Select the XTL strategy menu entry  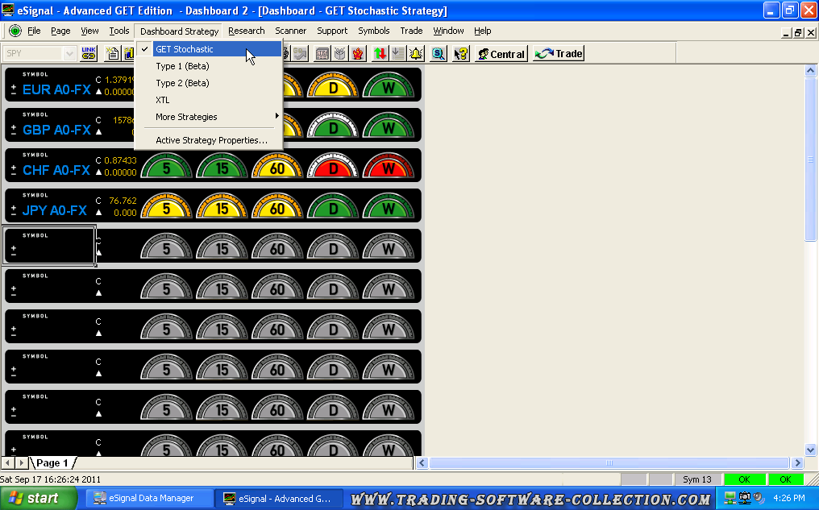pos(163,100)
